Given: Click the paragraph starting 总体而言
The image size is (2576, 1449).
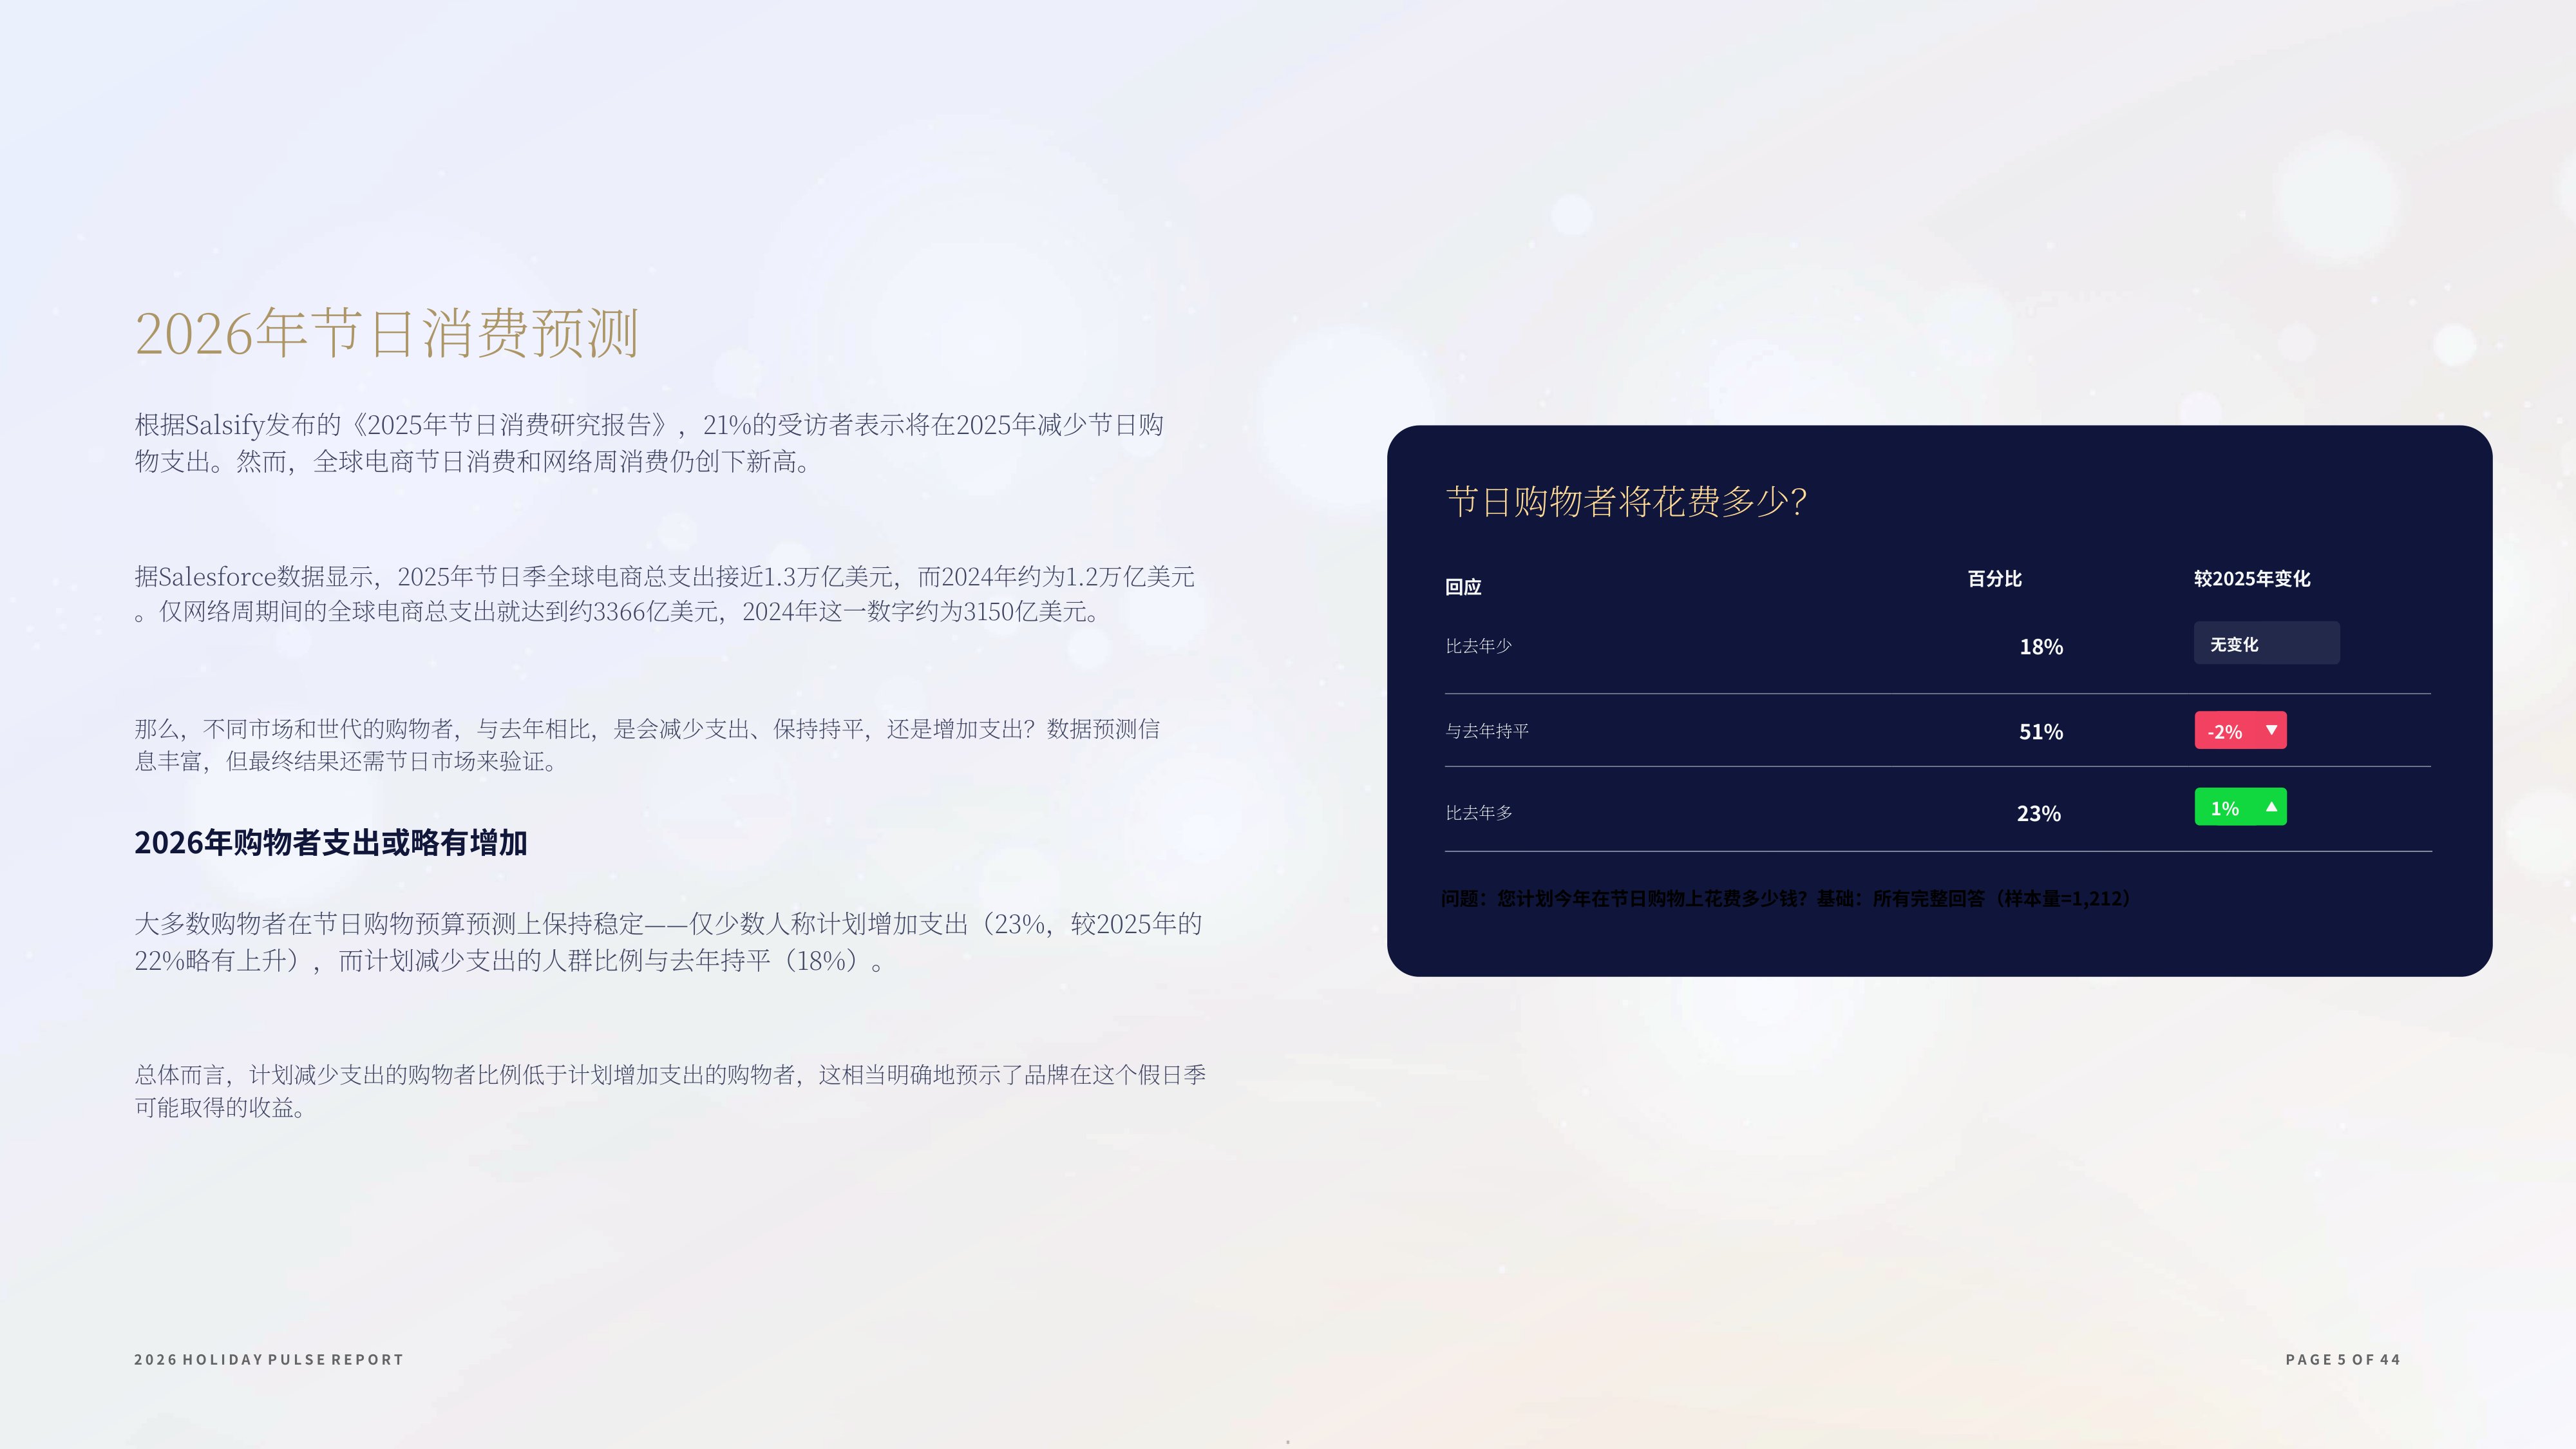Looking at the screenshot, I should tap(670, 1091).
